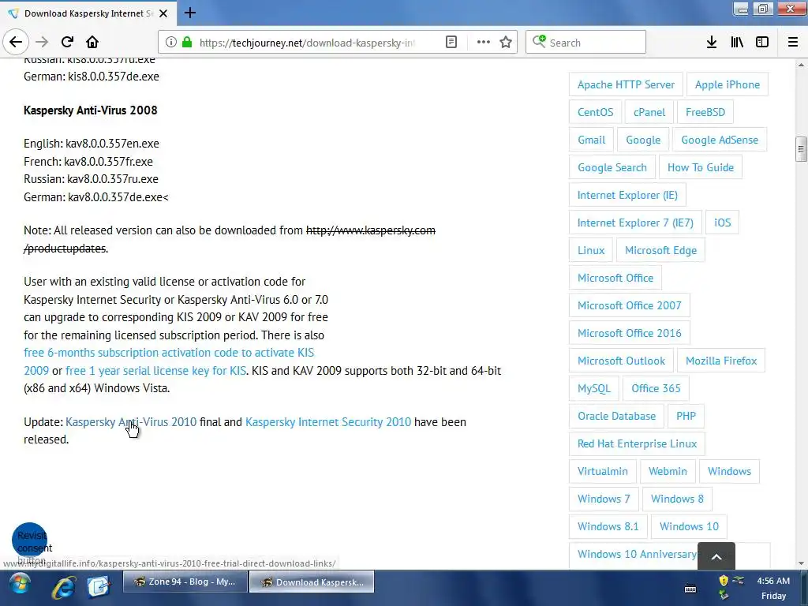Open the Microsoft Office 2016 tag
This screenshot has width=808, height=606.
click(629, 334)
